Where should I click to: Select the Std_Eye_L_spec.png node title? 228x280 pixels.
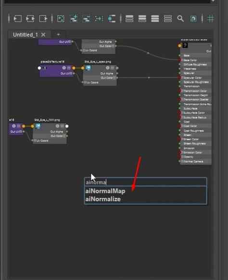pyautogui.click(x=98, y=62)
